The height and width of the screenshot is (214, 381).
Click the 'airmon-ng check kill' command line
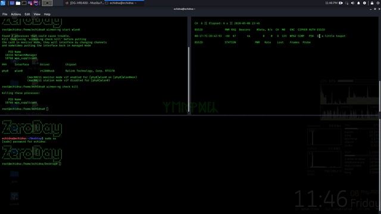40,87
